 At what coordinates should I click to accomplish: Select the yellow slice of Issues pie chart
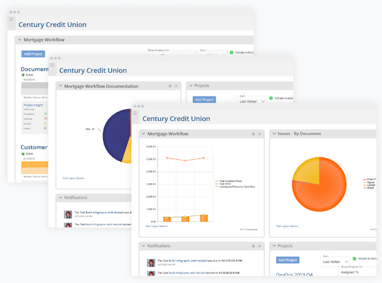click(308, 172)
